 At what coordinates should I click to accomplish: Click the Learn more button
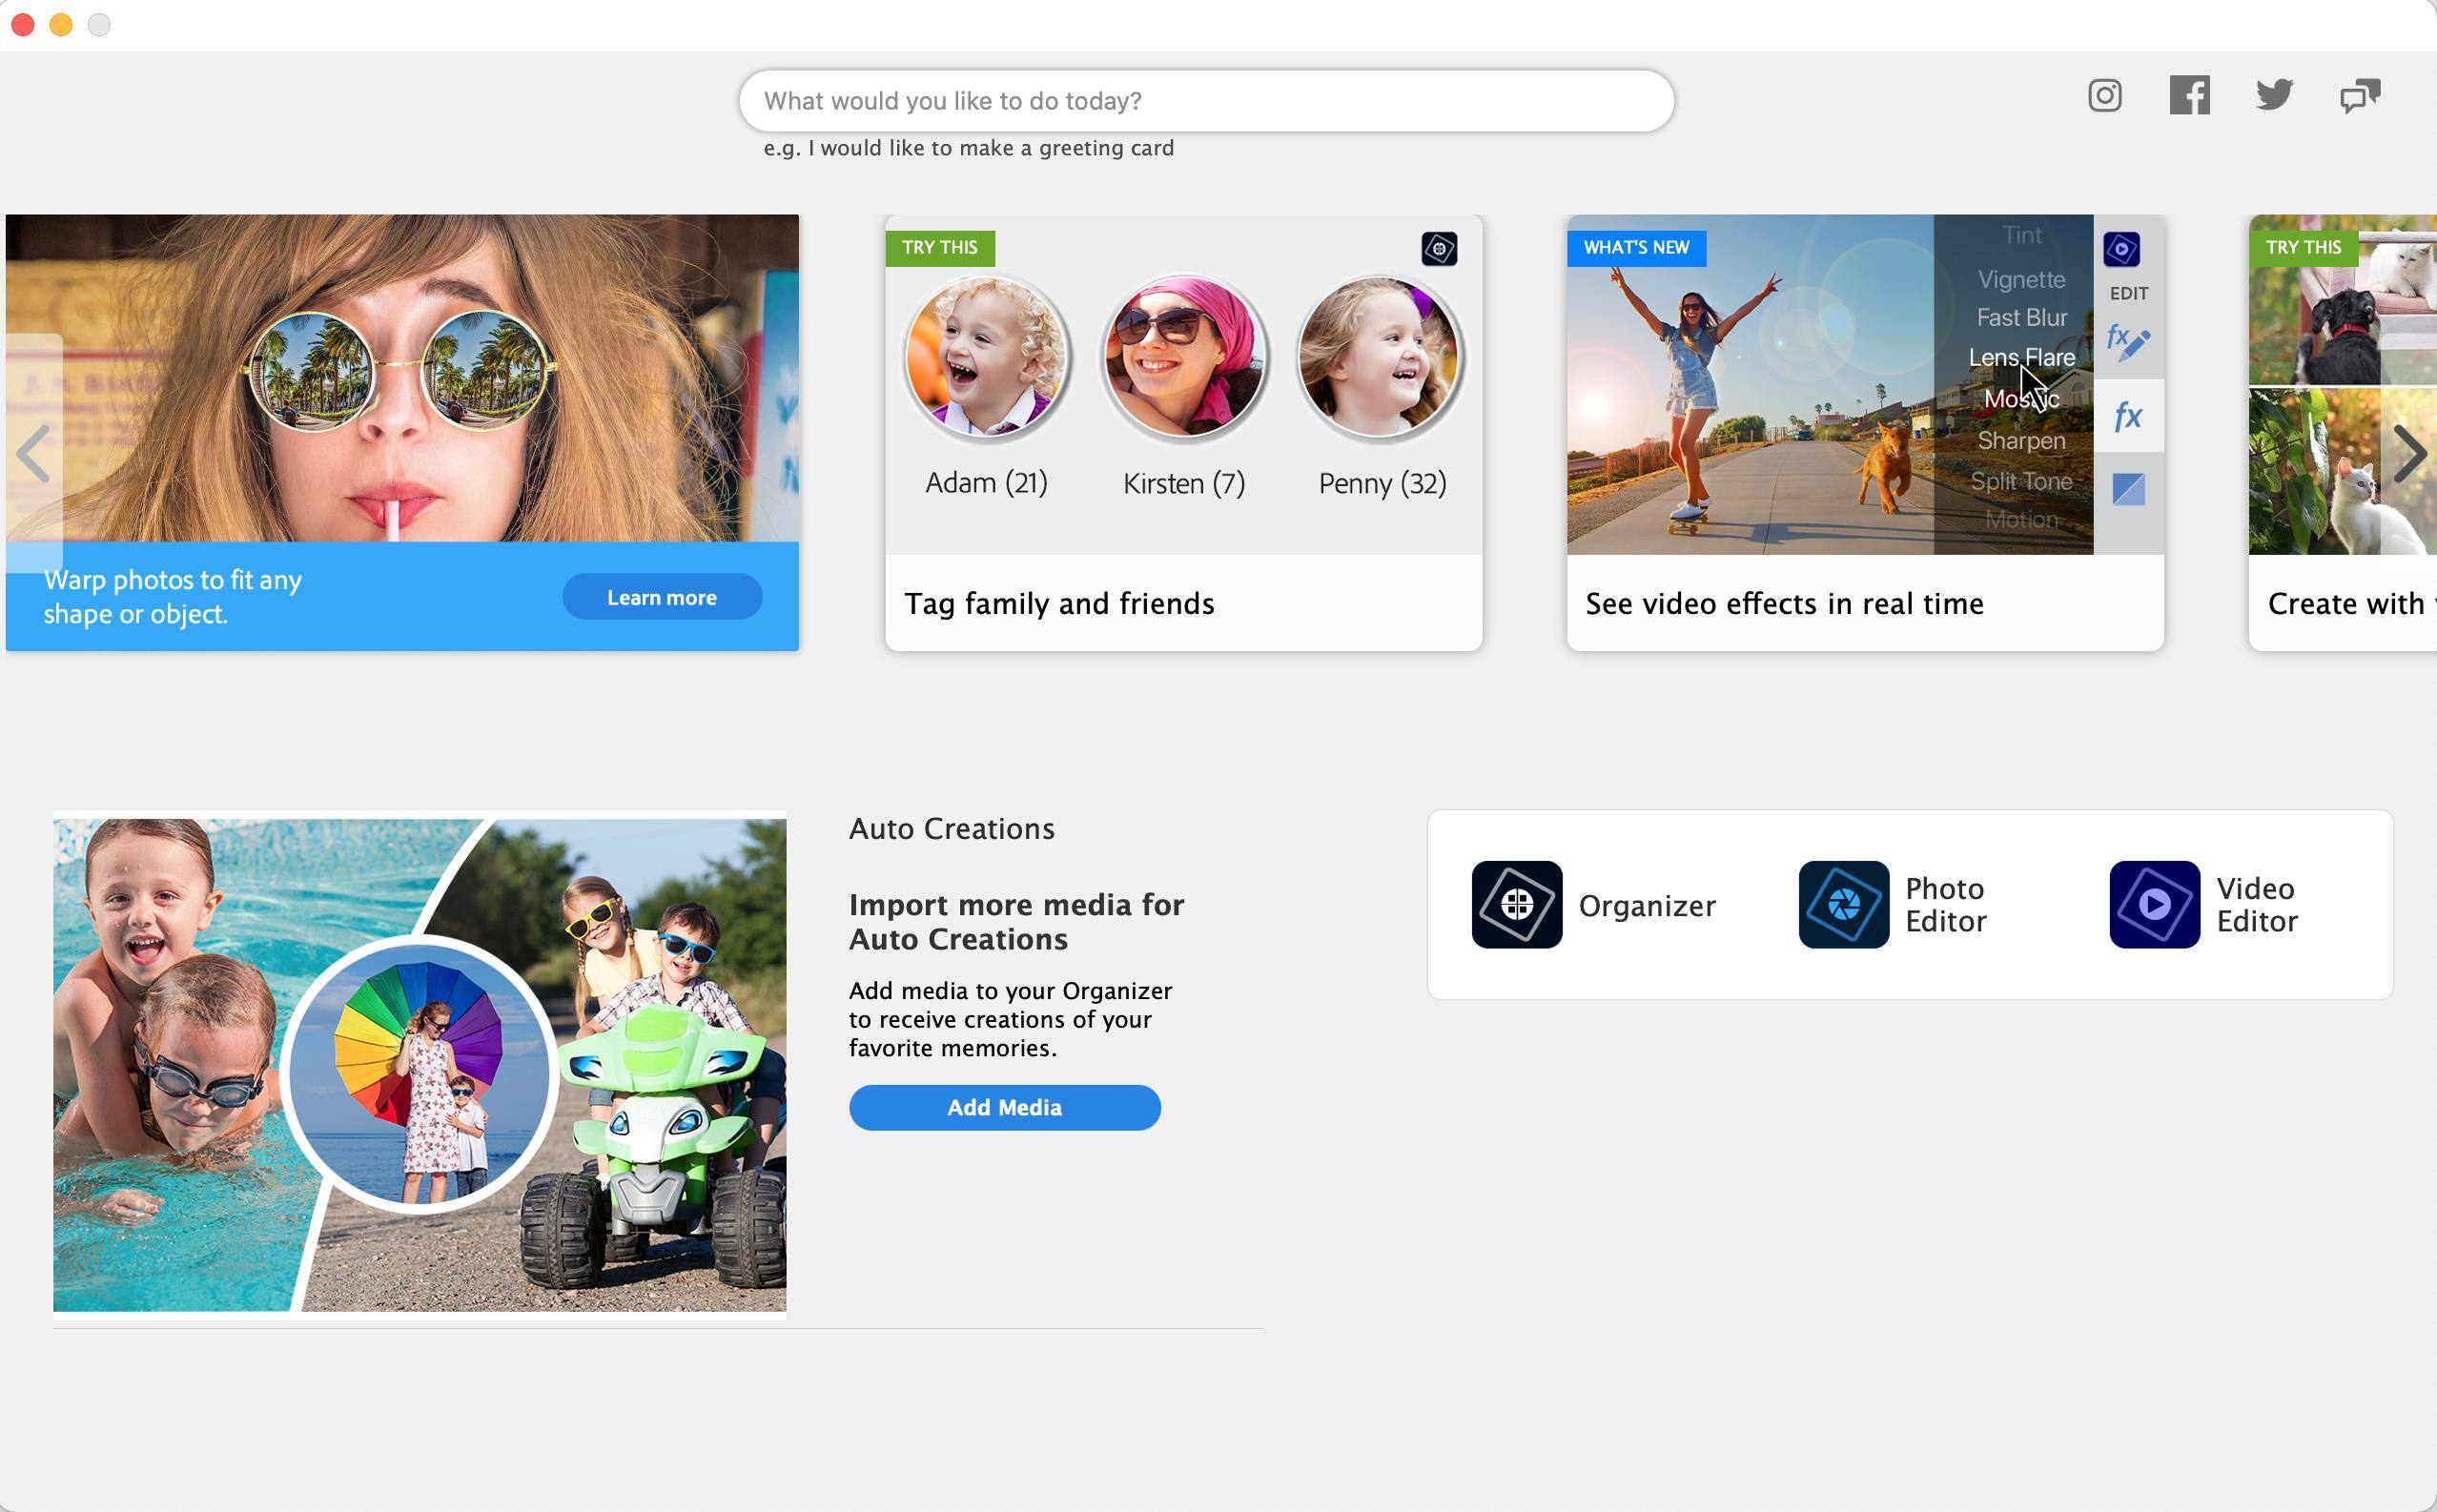tap(661, 598)
